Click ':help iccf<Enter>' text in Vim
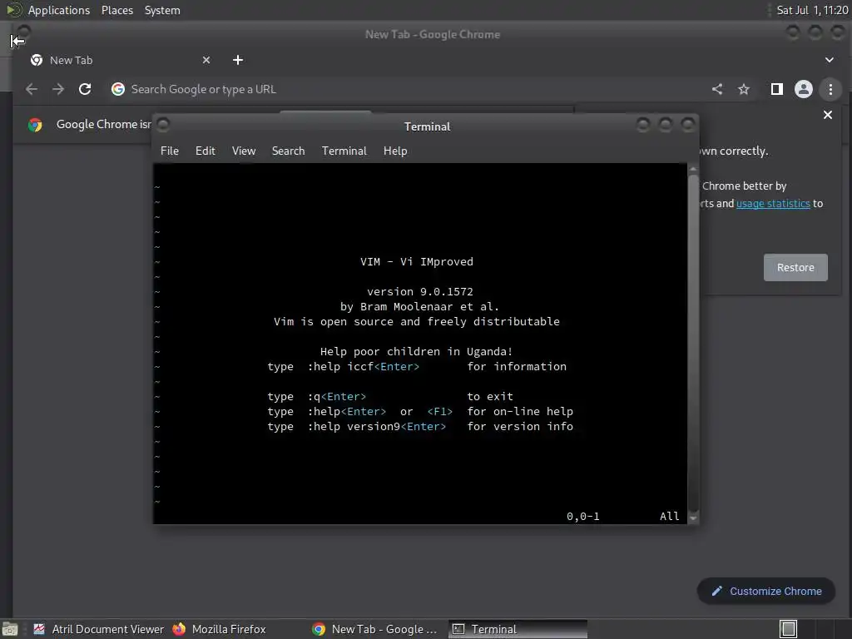 (x=364, y=367)
